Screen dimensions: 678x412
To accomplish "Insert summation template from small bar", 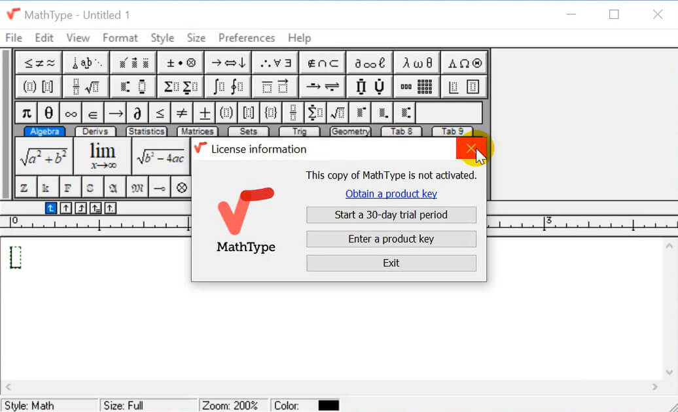I will (315, 113).
